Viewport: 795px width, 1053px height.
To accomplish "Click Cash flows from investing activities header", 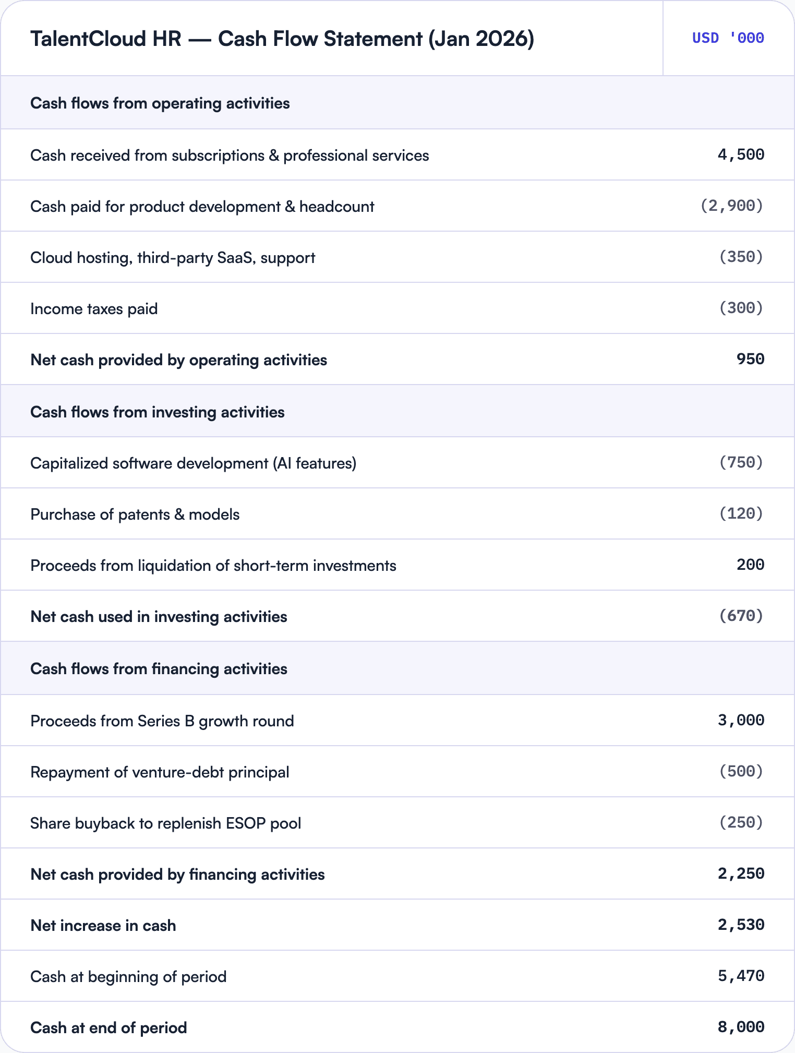I will coord(397,411).
